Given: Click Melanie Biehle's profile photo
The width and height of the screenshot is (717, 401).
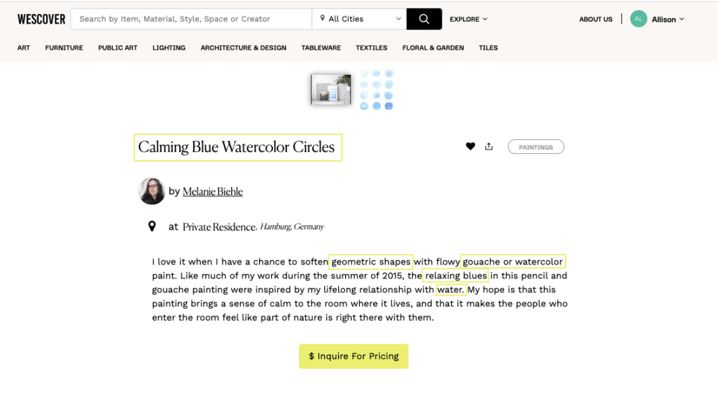Looking at the screenshot, I should [151, 191].
